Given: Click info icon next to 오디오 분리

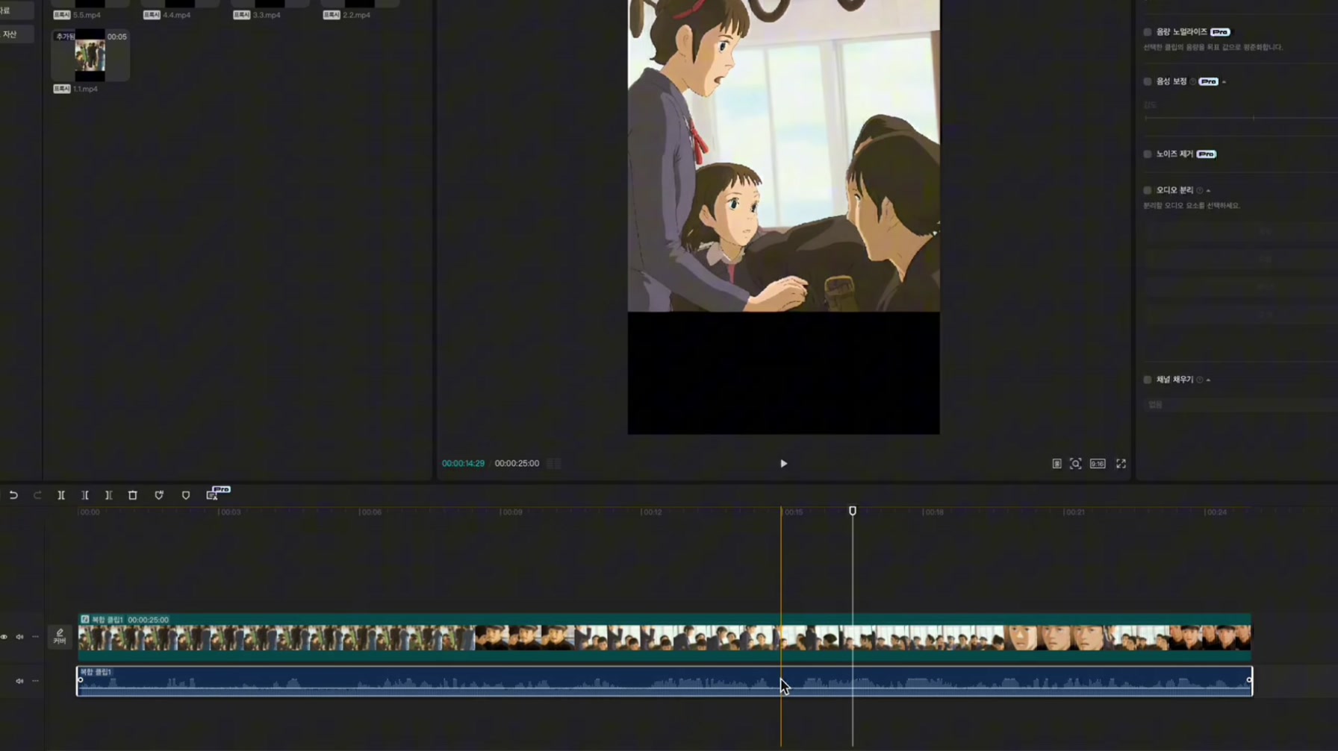Looking at the screenshot, I should [1200, 190].
